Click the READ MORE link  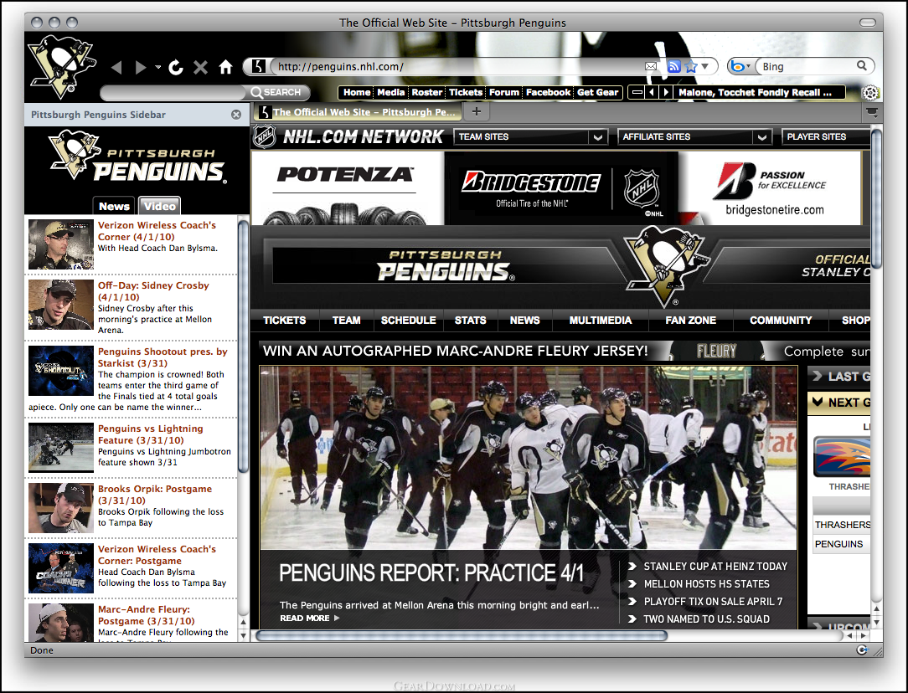click(x=309, y=618)
